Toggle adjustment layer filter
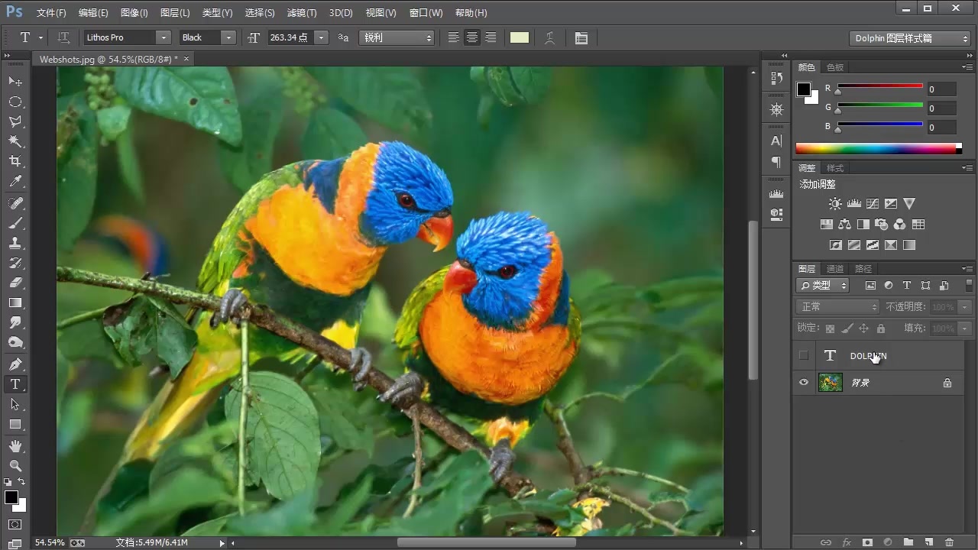The height and width of the screenshot is (550, 978). (889, 285)
